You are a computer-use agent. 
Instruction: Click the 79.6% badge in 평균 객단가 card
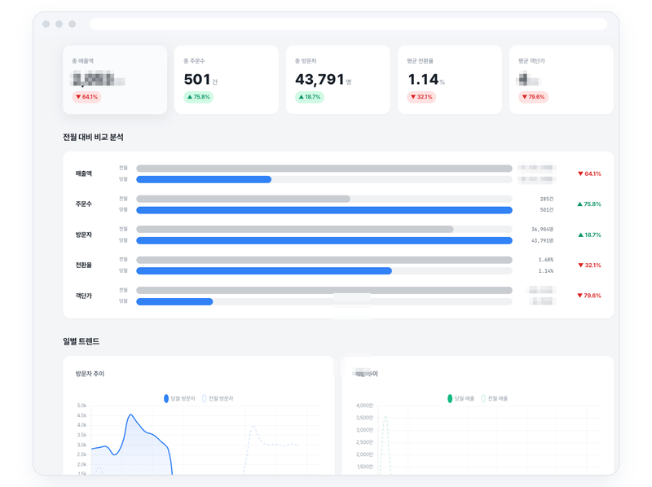533,97
